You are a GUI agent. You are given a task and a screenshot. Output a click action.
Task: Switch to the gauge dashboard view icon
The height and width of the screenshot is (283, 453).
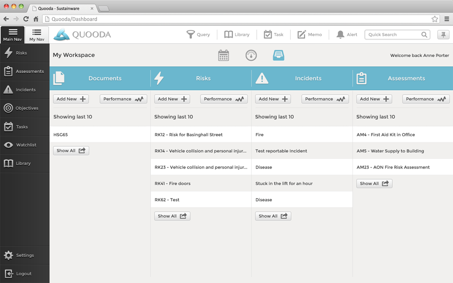coord(251,55)
